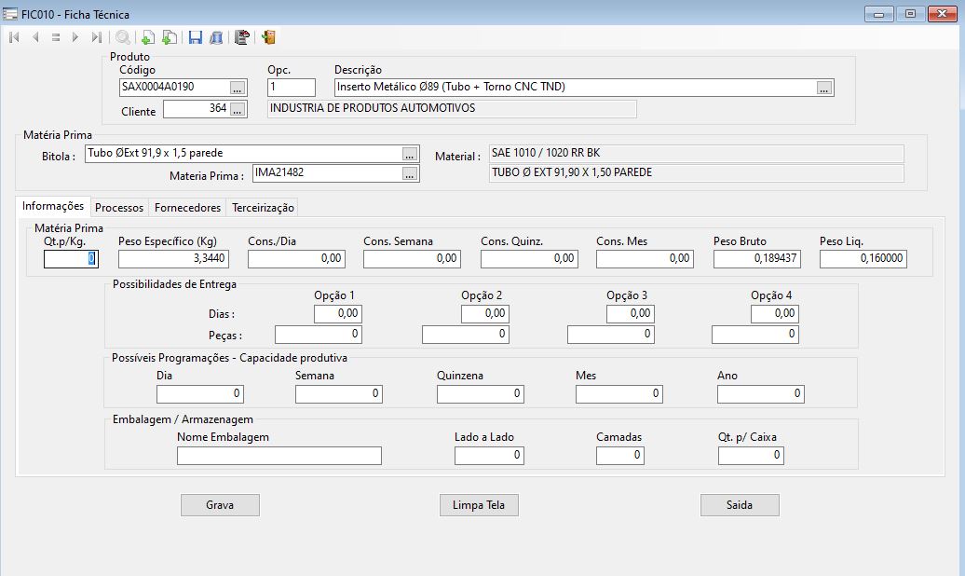Select the Terceirização tab
Image resolution: width=965 pixels, height=576 pixels.
point(263,208)
